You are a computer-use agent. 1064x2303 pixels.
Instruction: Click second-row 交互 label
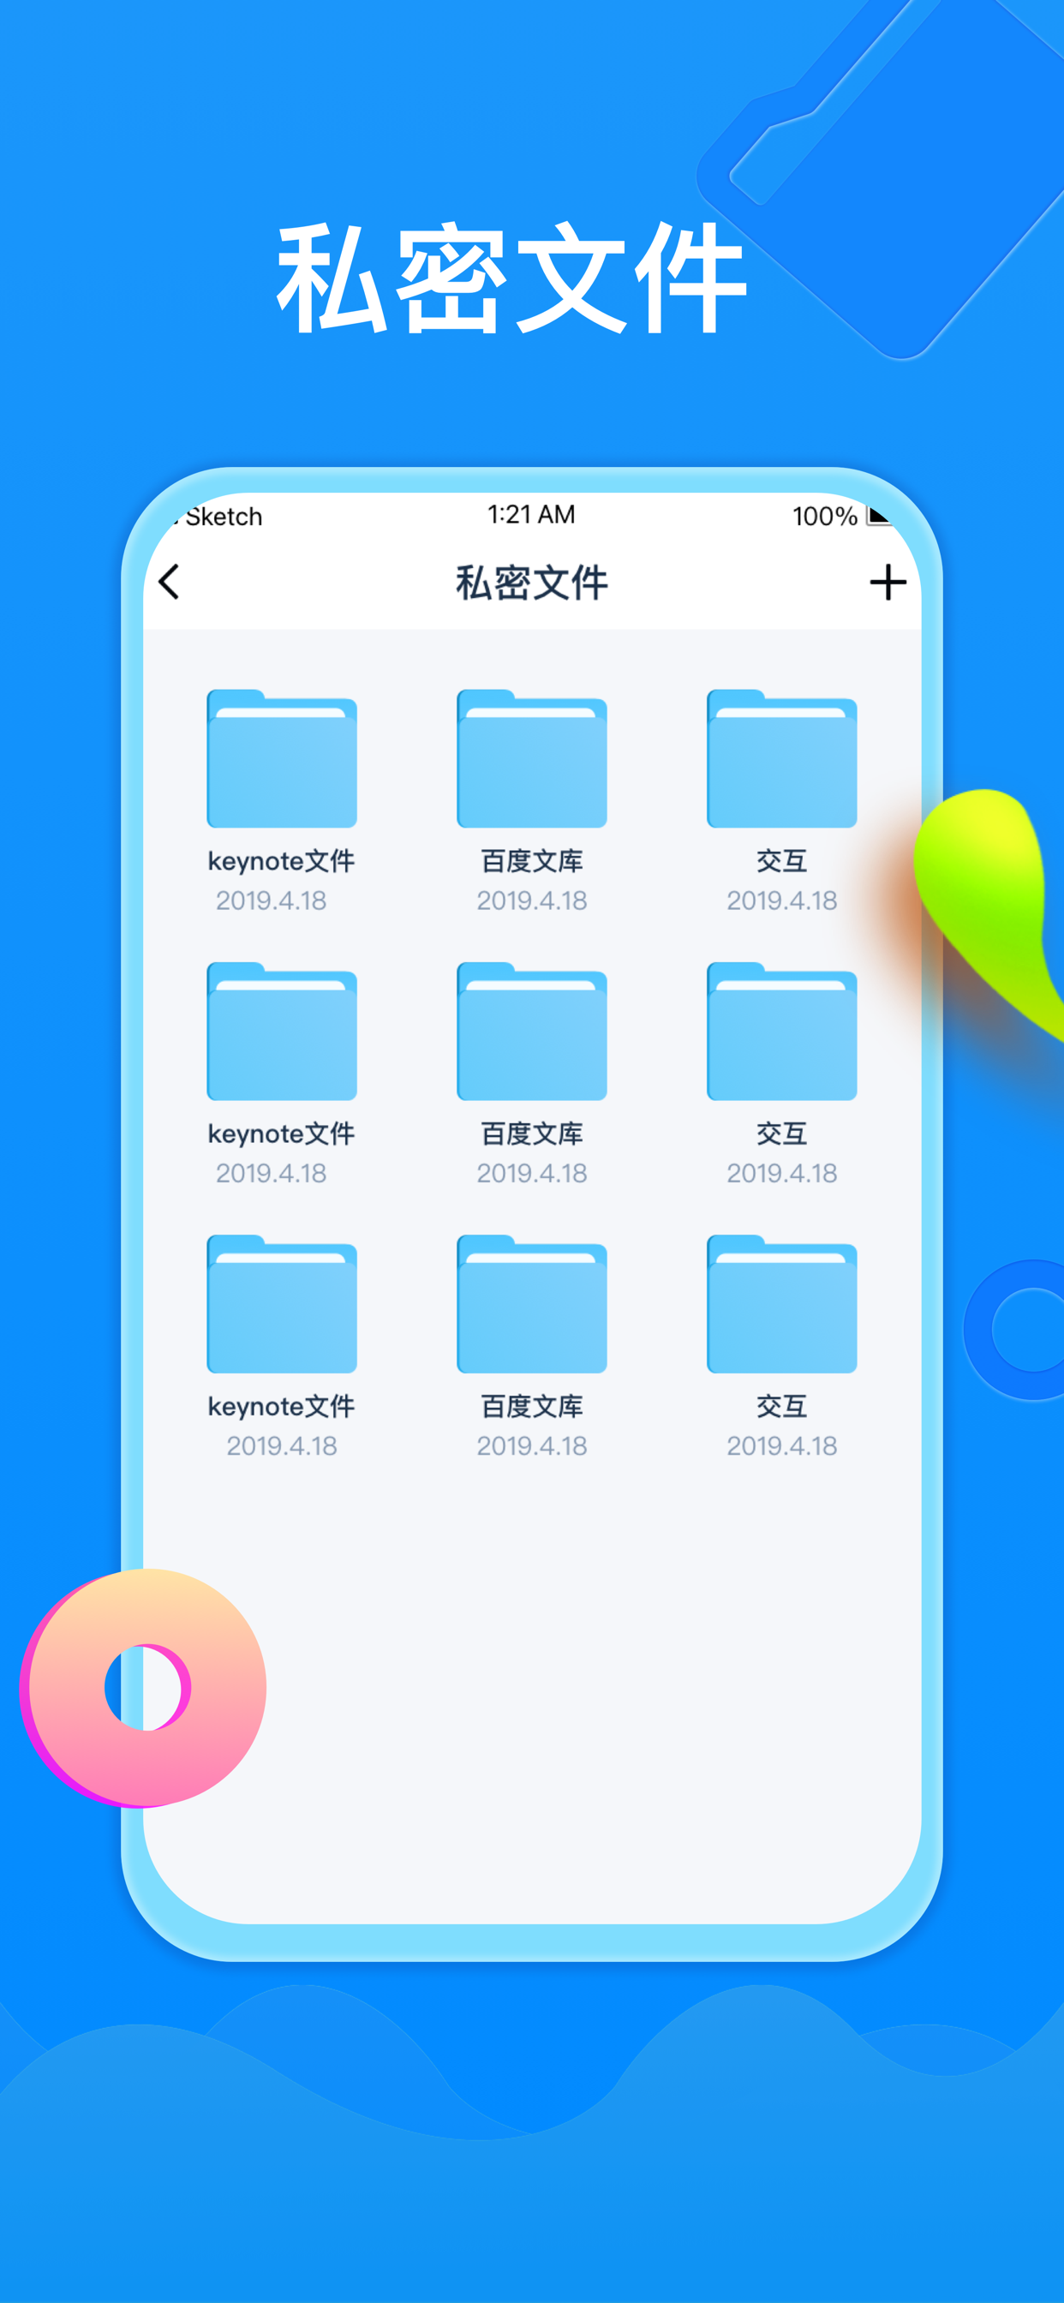(x=782, y=1134)
